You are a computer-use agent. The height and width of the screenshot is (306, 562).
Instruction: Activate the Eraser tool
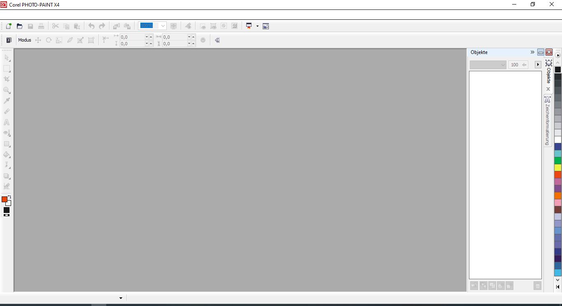pos(7,111)
